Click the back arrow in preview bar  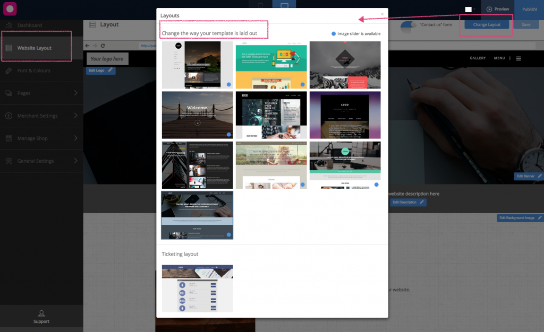click(88, 46)
